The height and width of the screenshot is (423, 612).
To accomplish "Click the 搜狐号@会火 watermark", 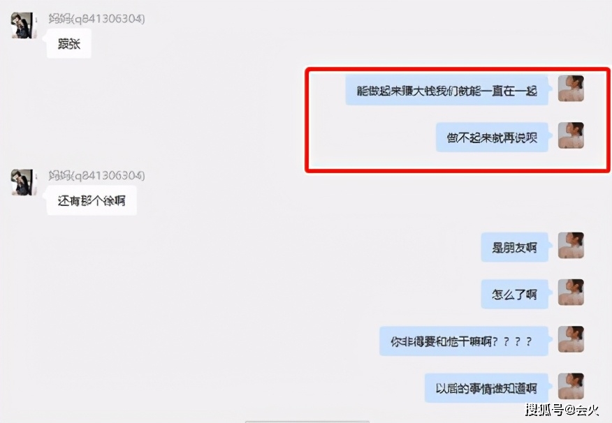I will (562, 410).
